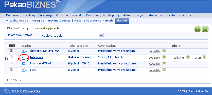212x95 pixels.
Task: Open the Kalendarz menu
Action: 186,15
